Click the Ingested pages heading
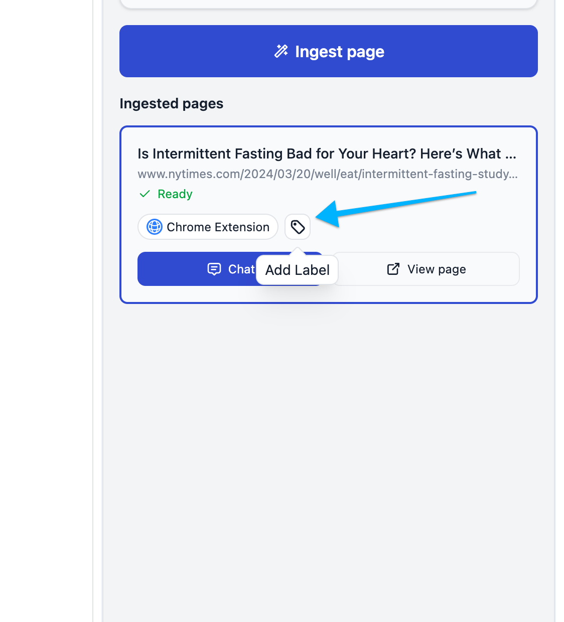This screenshot has height=622, width=564. [x=171, y=104]
